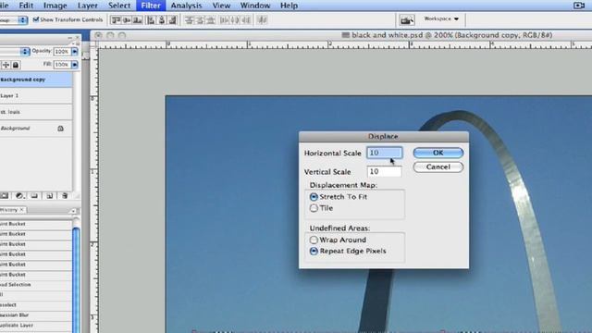The image size is (592, 333).
Task: Open the History panel options menu
Action: (x=73, y=211)
